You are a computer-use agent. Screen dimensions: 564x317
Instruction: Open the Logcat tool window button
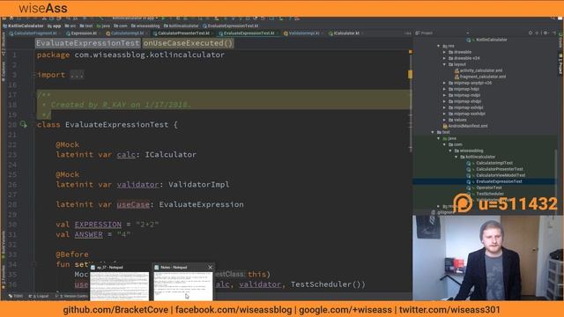tap(39, 296)
